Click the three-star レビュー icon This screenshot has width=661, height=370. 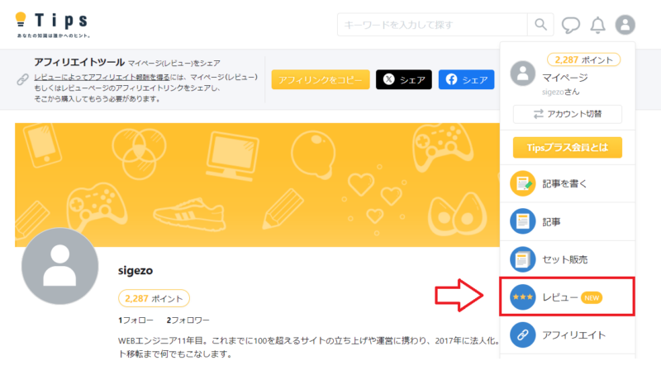[x=523, y=297]
